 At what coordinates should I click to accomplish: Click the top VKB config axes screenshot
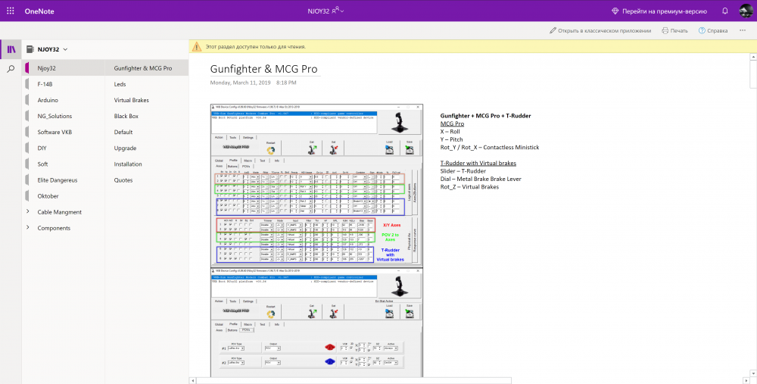coord(316,186)
